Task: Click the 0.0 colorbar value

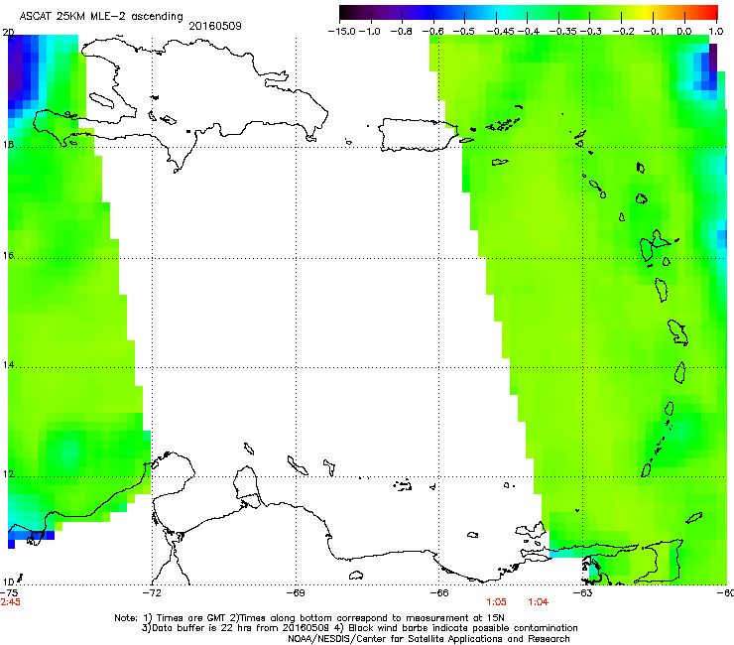Action: (x=684, y=32)
